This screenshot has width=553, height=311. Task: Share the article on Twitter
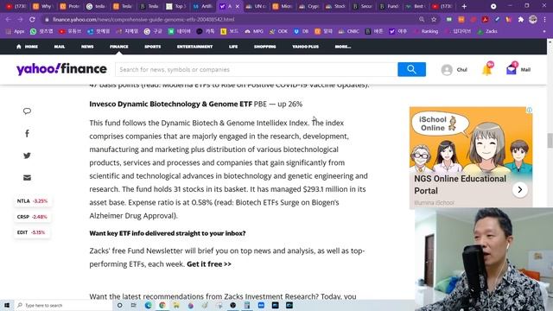(x=27, y=155)
